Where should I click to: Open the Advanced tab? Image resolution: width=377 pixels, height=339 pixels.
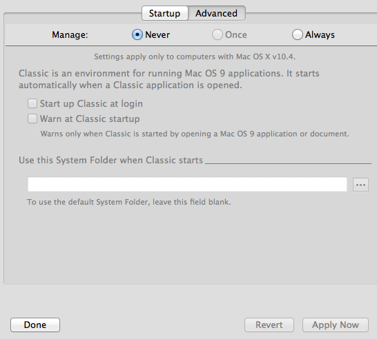coord(216,13)
